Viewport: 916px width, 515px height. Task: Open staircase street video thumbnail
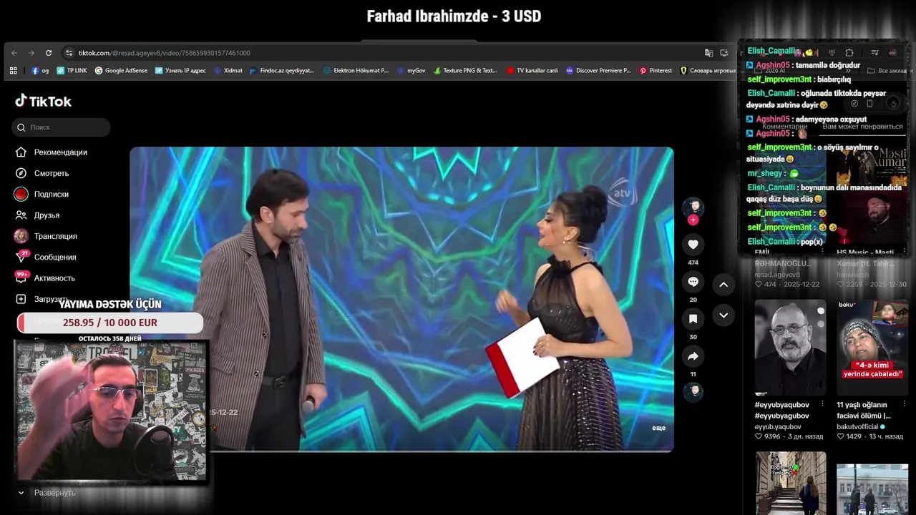click(x=790, y=483)
